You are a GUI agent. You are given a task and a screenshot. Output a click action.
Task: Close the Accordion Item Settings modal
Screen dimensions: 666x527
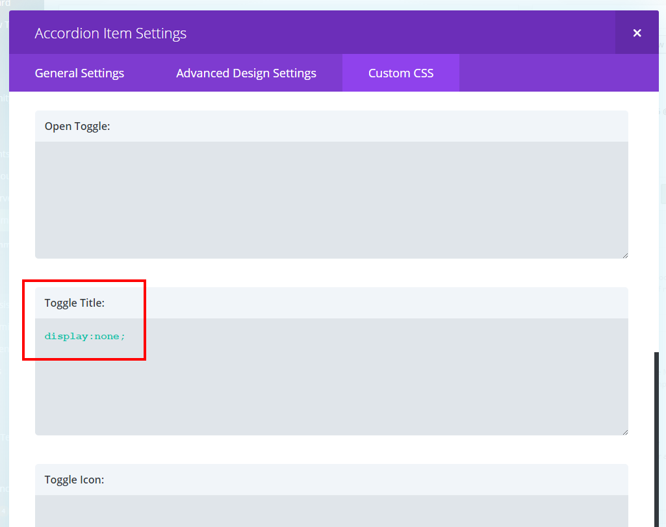[637, 32]
